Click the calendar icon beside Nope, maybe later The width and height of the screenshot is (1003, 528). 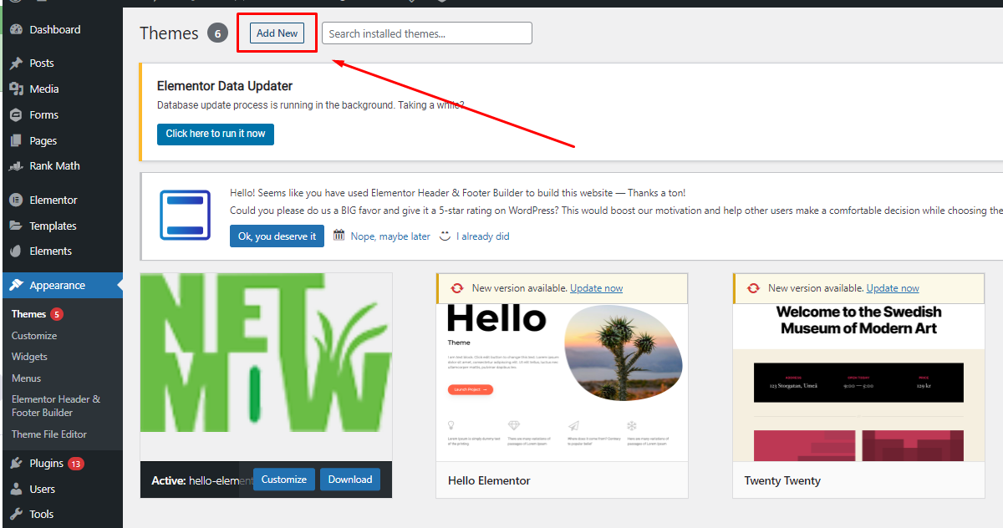coord(339,236)
